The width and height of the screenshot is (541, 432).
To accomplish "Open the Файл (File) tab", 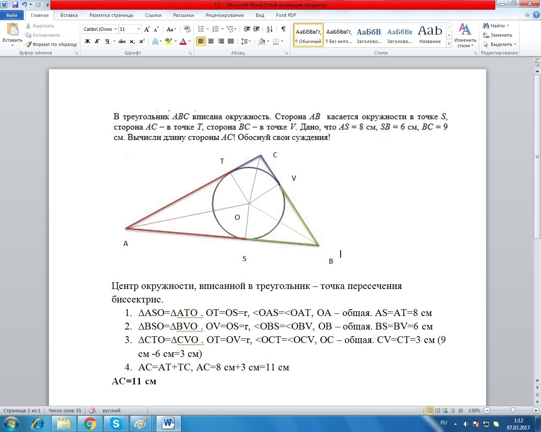I will click(12, 15).
